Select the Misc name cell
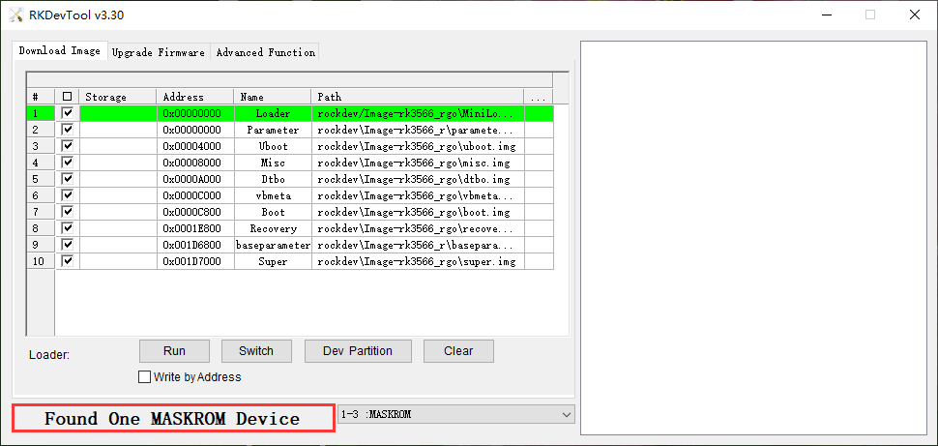 (x=273, y=163)
